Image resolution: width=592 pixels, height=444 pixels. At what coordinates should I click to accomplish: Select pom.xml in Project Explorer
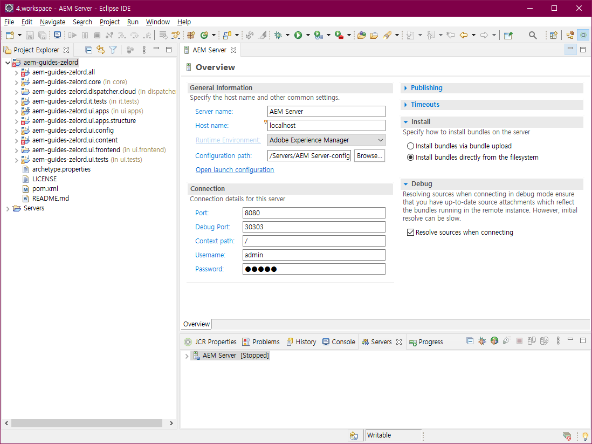point(45,189)
